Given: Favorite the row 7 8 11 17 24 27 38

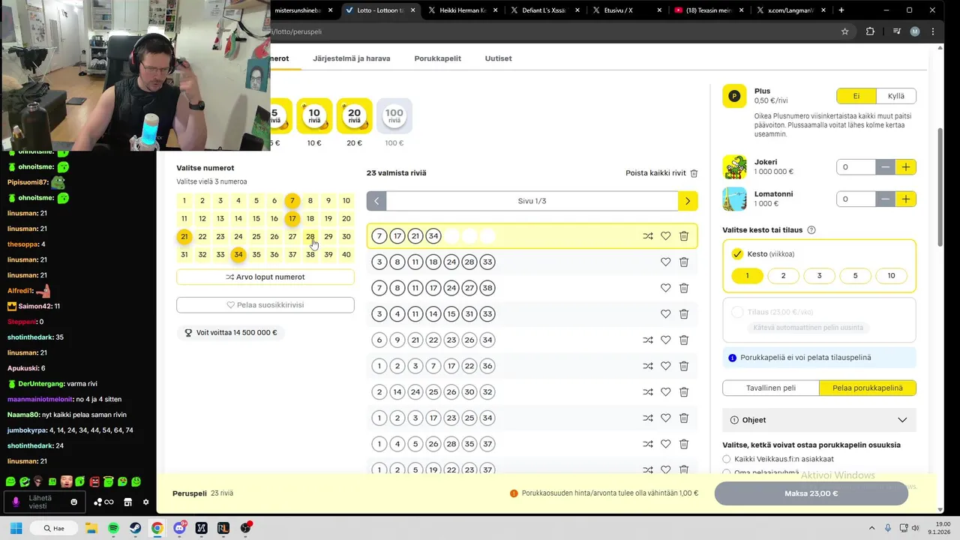Looking at the screenshot, I should coord(665,288).
